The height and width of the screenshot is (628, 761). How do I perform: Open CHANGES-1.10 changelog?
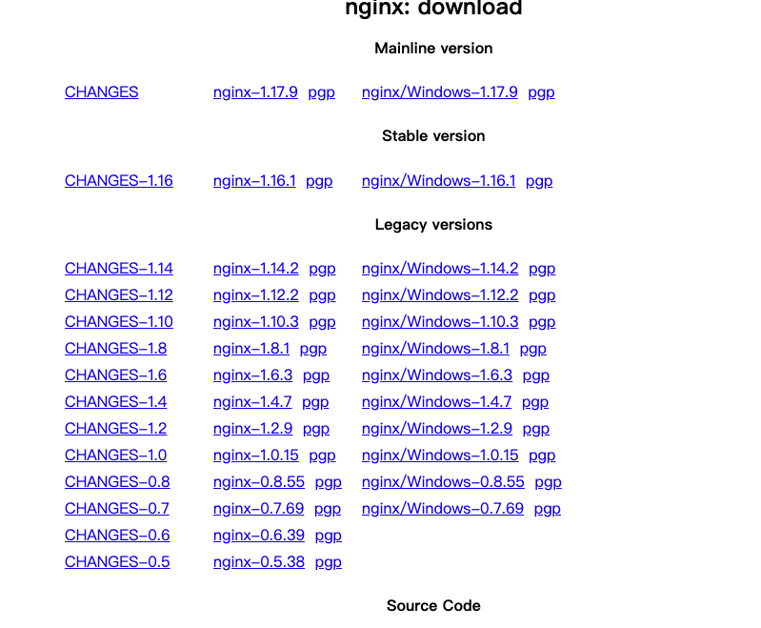[x=119, y=321]
